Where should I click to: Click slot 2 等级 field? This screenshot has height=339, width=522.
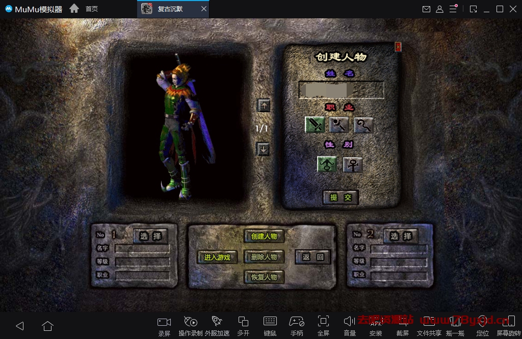pyautogui.click(x=399, y=262)
